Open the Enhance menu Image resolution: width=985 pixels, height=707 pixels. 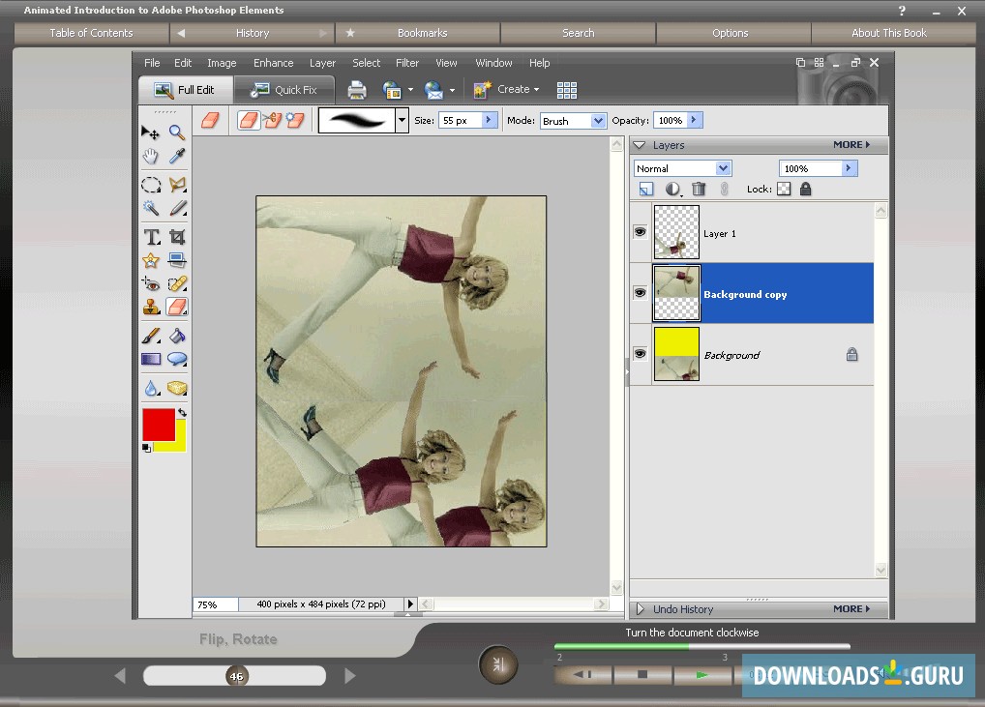pos(273,63)
